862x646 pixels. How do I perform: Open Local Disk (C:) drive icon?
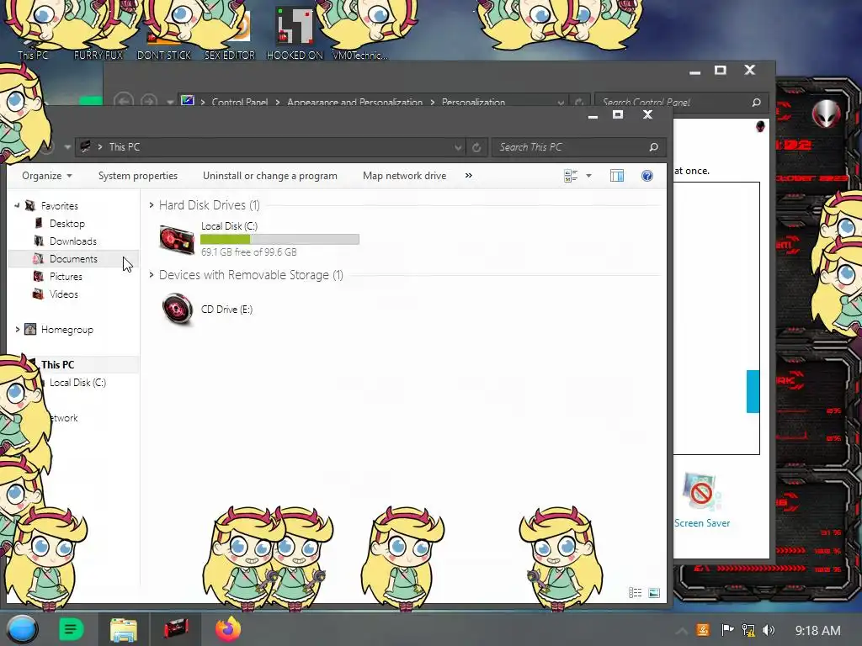177,240
